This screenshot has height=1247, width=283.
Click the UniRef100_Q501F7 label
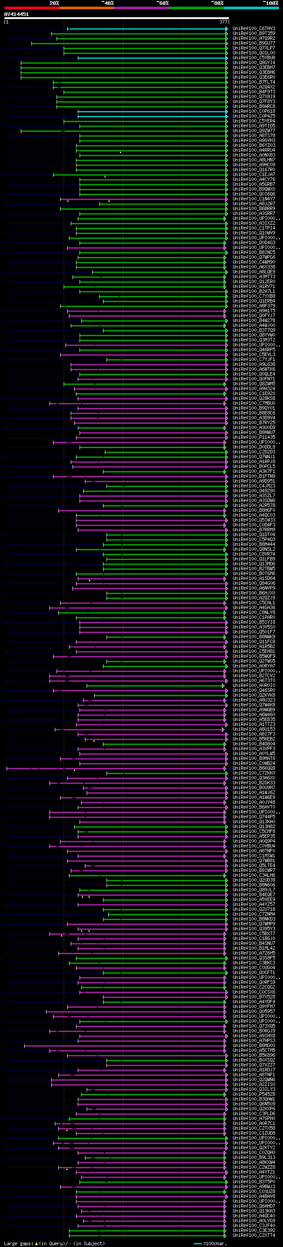[254, 632]
